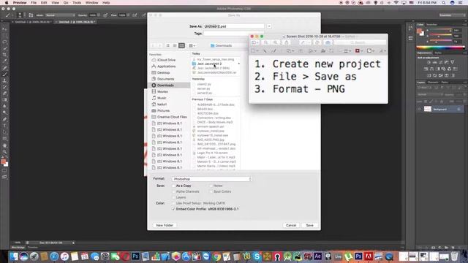
Task: Click the New Folder button
Action: point(165,226)
